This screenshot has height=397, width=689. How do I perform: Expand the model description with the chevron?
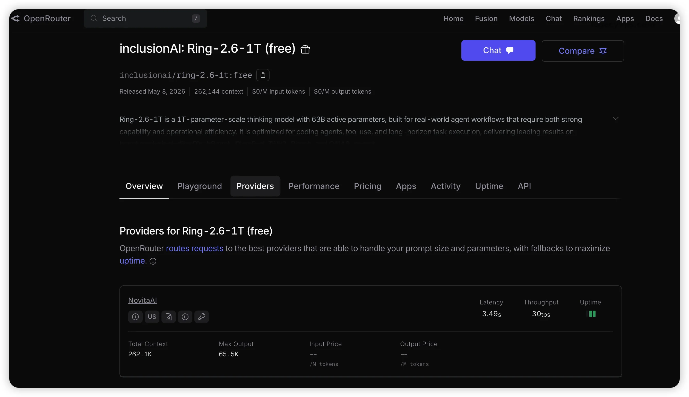tap(616, 118)
